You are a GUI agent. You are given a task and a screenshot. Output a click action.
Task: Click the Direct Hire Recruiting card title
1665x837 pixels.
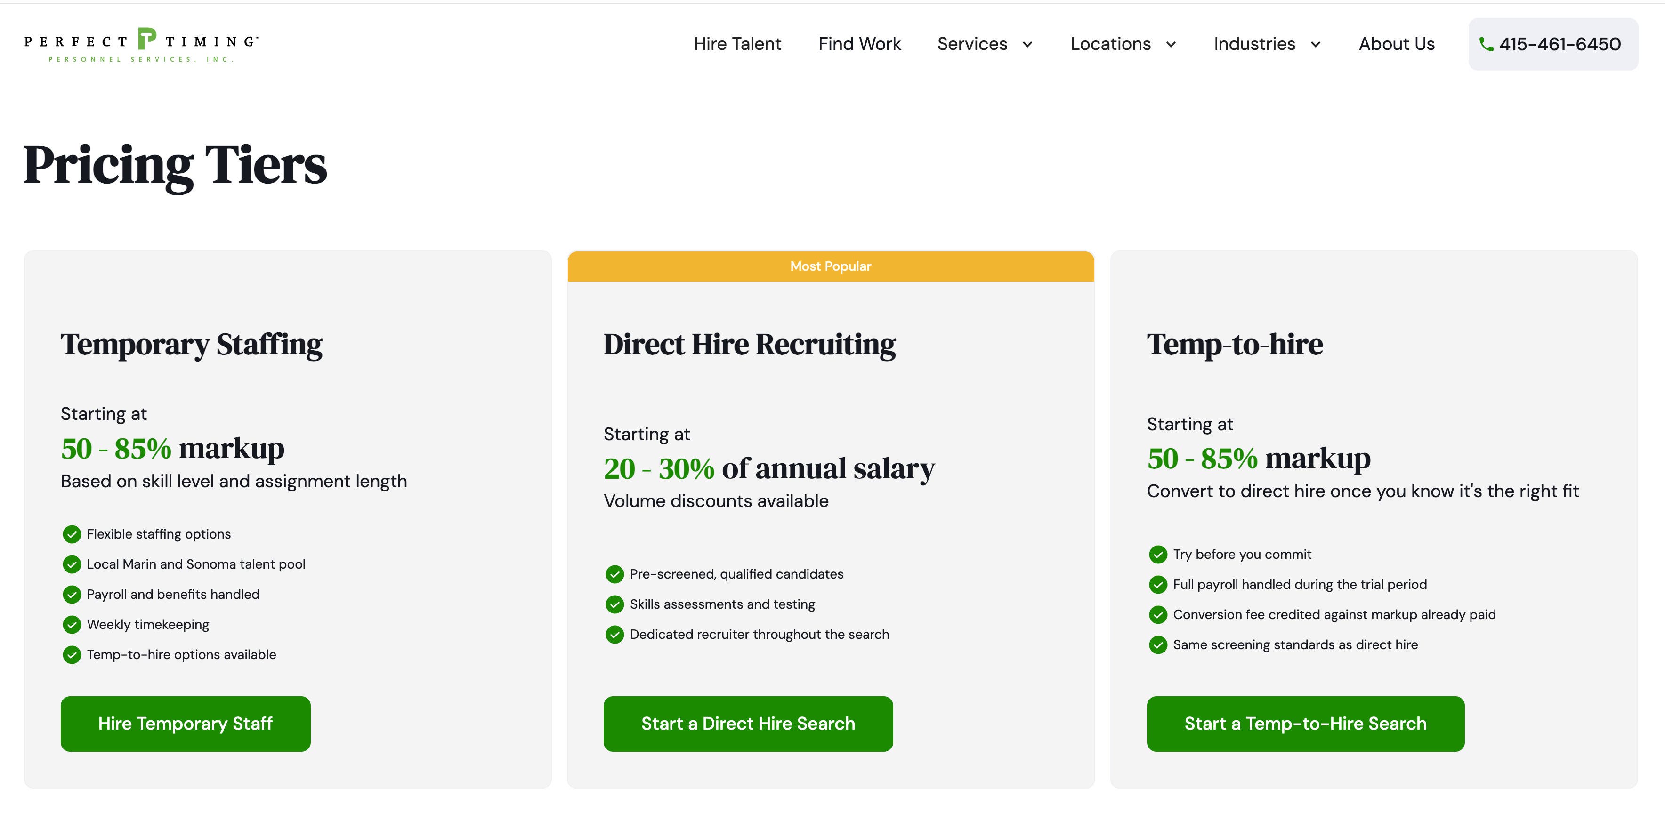coord(750,345)
